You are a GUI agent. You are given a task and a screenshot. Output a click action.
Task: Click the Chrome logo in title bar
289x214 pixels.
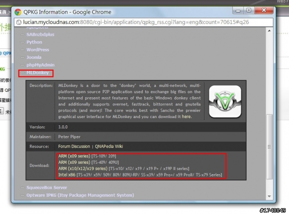coord(18,12)
